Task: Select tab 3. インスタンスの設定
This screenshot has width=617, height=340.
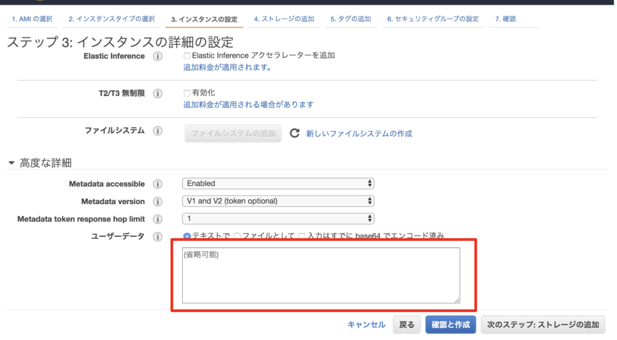Action: click(204, 20)
